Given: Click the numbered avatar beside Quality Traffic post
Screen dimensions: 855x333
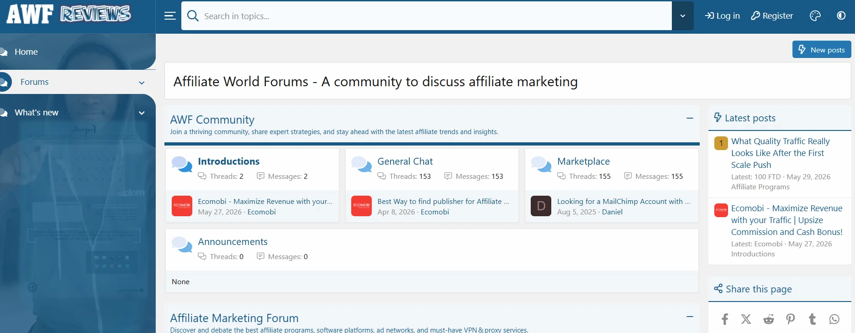Looking at the screenshot, I should (721, 143).
